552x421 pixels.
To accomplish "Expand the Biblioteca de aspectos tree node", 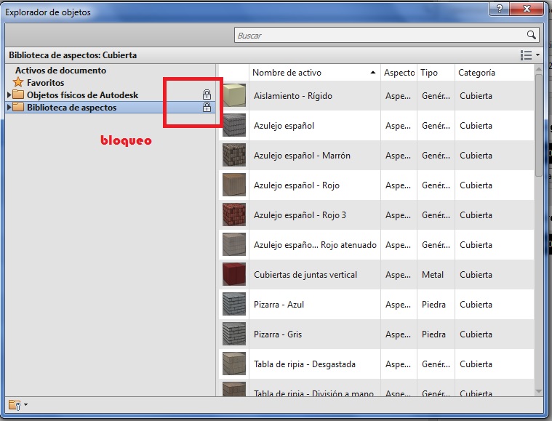I will pyautogui.click(x=9, y=108).
